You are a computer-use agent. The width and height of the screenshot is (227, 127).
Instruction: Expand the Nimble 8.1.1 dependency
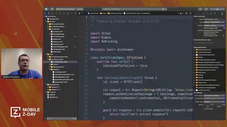point(48,87)
